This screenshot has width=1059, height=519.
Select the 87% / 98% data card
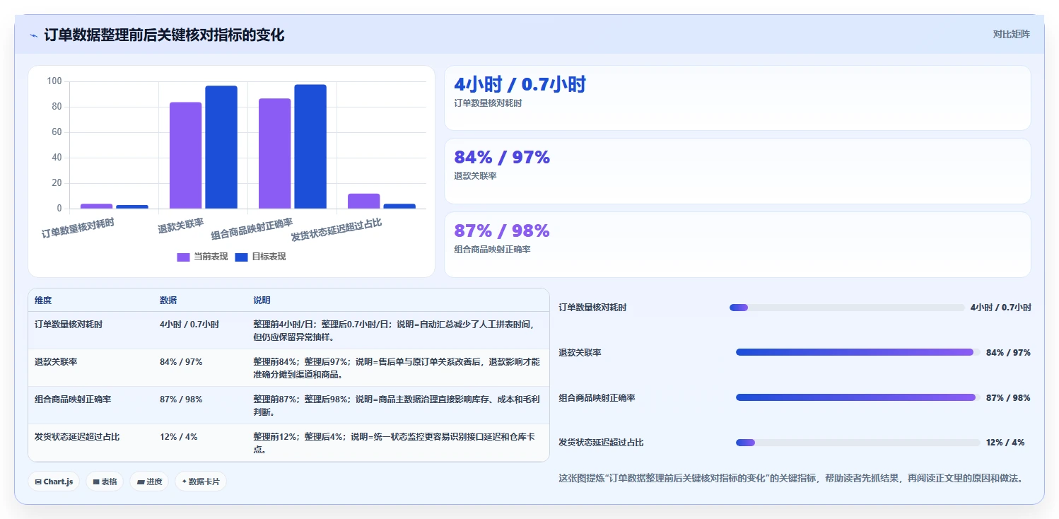(737, 245)
